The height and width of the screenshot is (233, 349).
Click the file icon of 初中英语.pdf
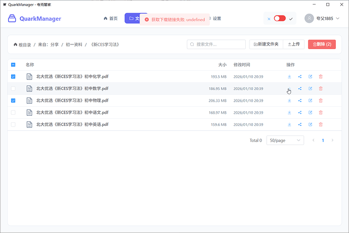pos(29,124)
